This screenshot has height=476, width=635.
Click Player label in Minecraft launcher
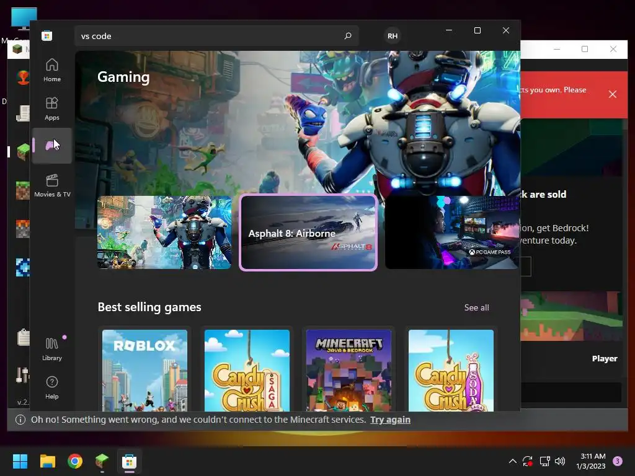pyautogui.click(x=605, y=358)
